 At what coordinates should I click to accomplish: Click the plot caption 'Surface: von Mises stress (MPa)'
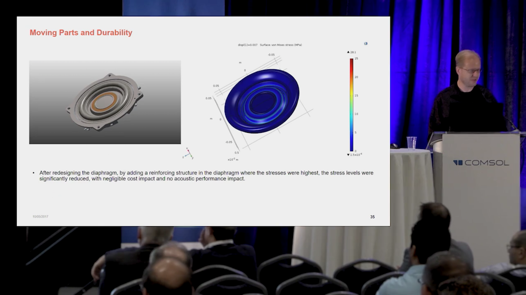281,45
